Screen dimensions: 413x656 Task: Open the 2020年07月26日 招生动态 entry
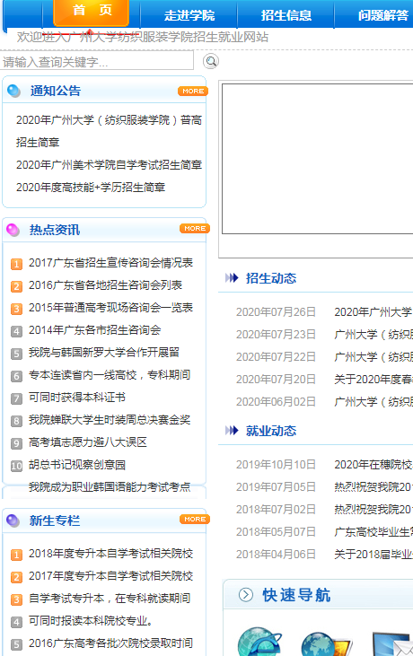[x=373, y=312]
